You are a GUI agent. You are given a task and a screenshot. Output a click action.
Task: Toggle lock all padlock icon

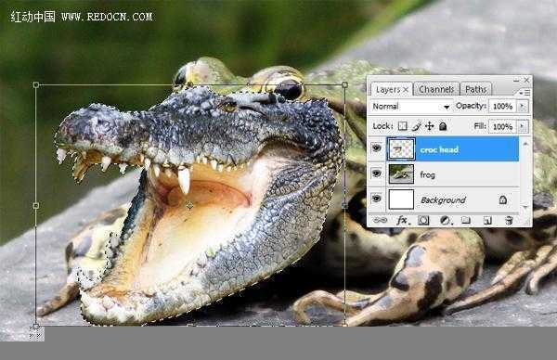443,126
